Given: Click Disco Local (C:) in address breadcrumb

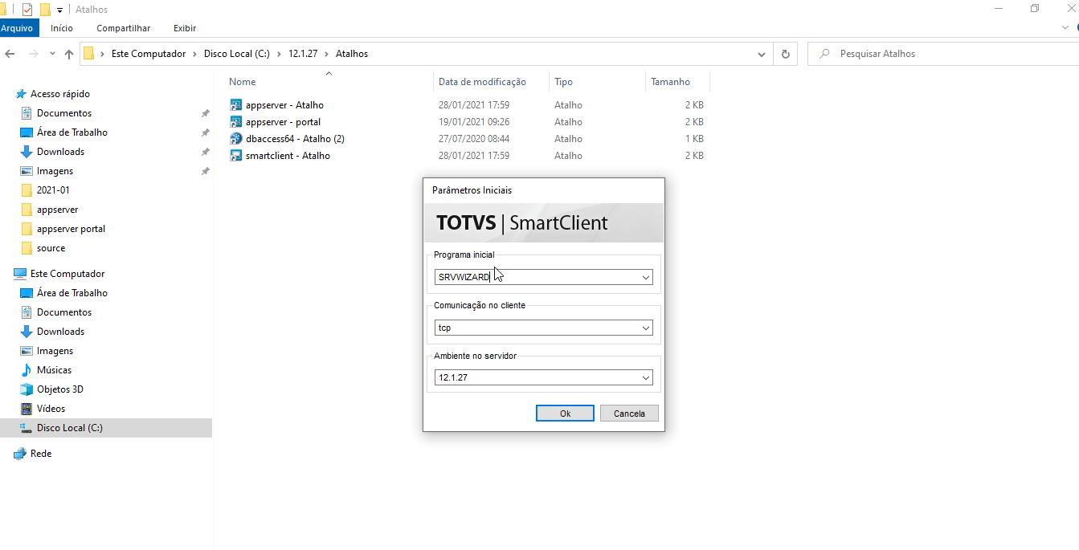Looking at the screenshot, I should pos(237,54).
